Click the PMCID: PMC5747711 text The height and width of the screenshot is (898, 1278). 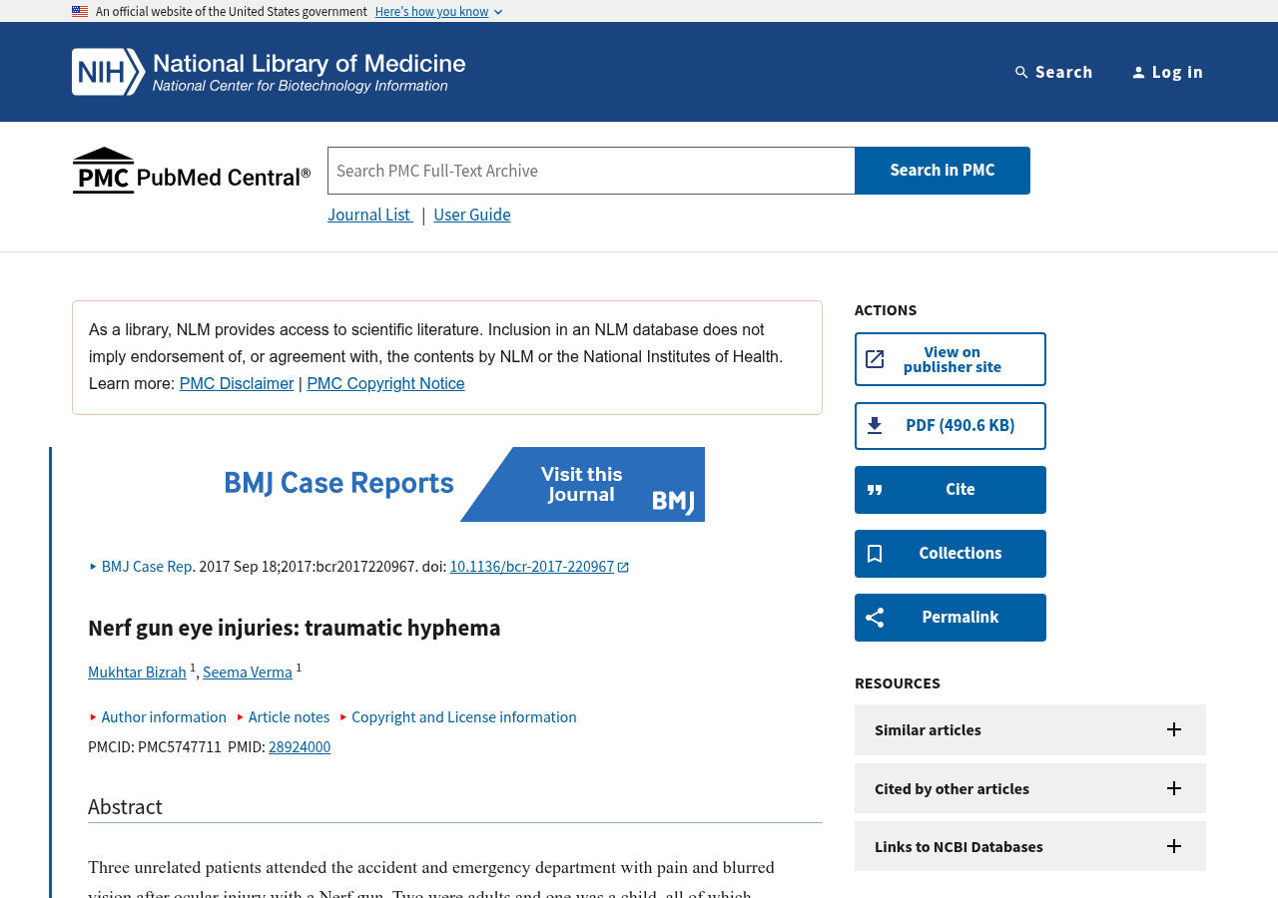pyautogui.click(x=155, y=746)
